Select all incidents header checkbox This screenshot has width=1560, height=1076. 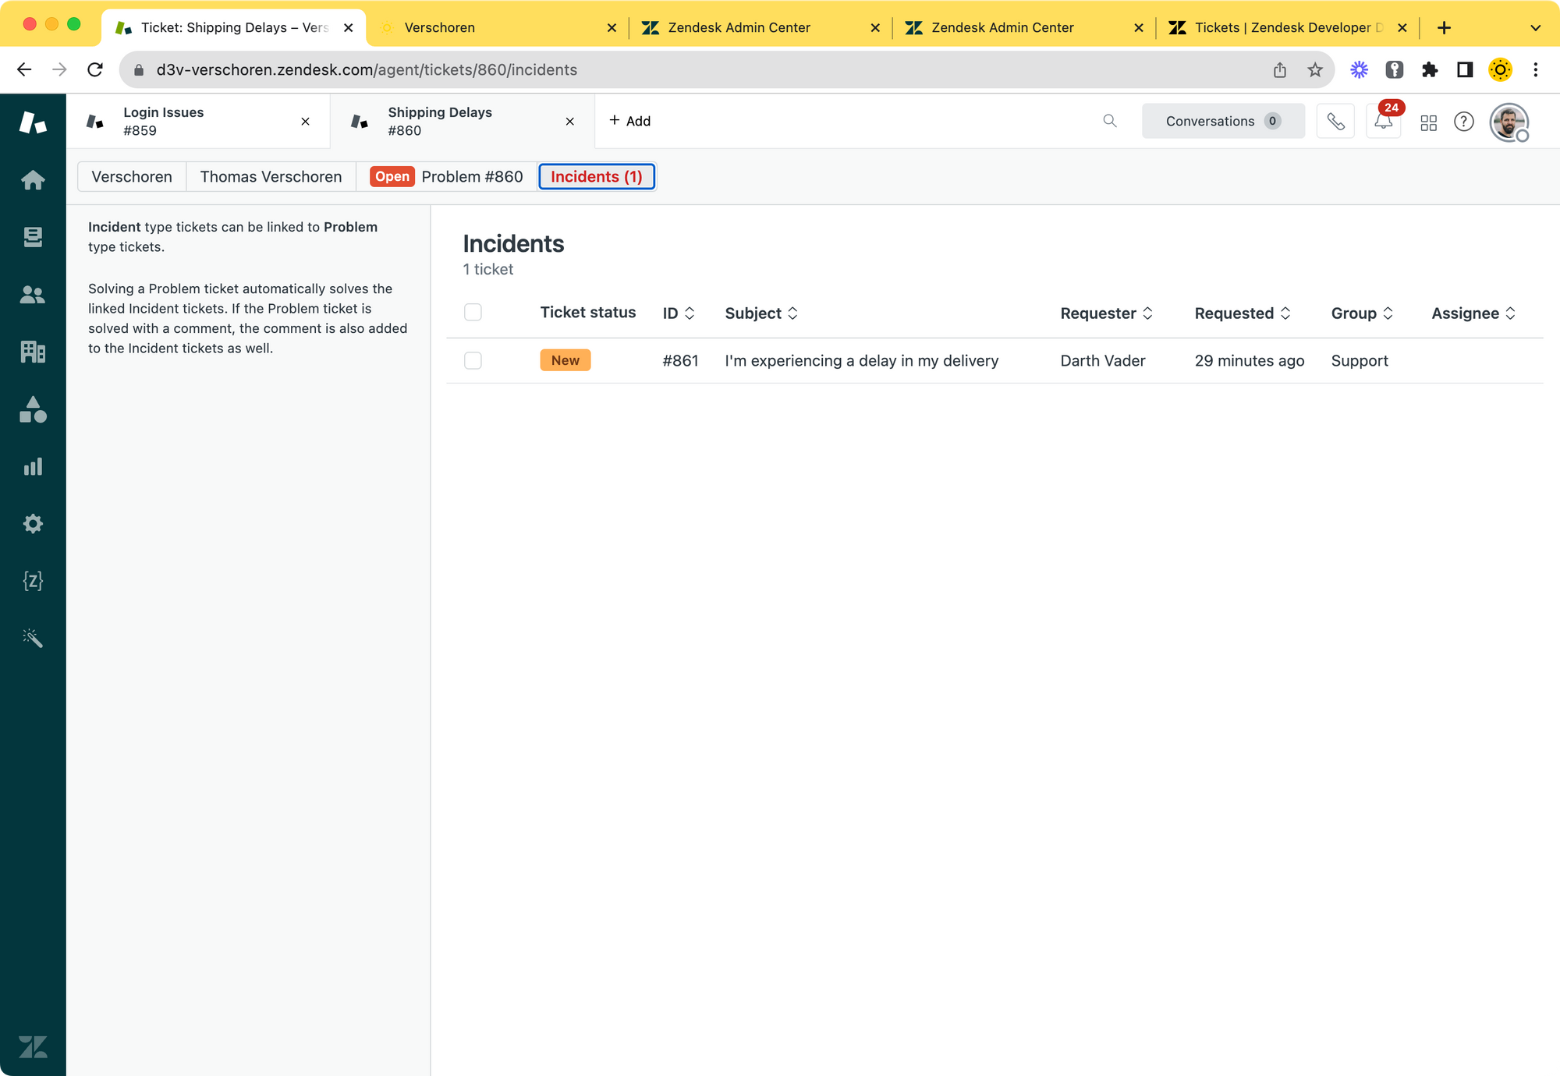pos(473,313)
